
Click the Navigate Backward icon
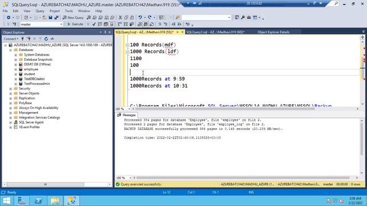[x=9, y=18]
